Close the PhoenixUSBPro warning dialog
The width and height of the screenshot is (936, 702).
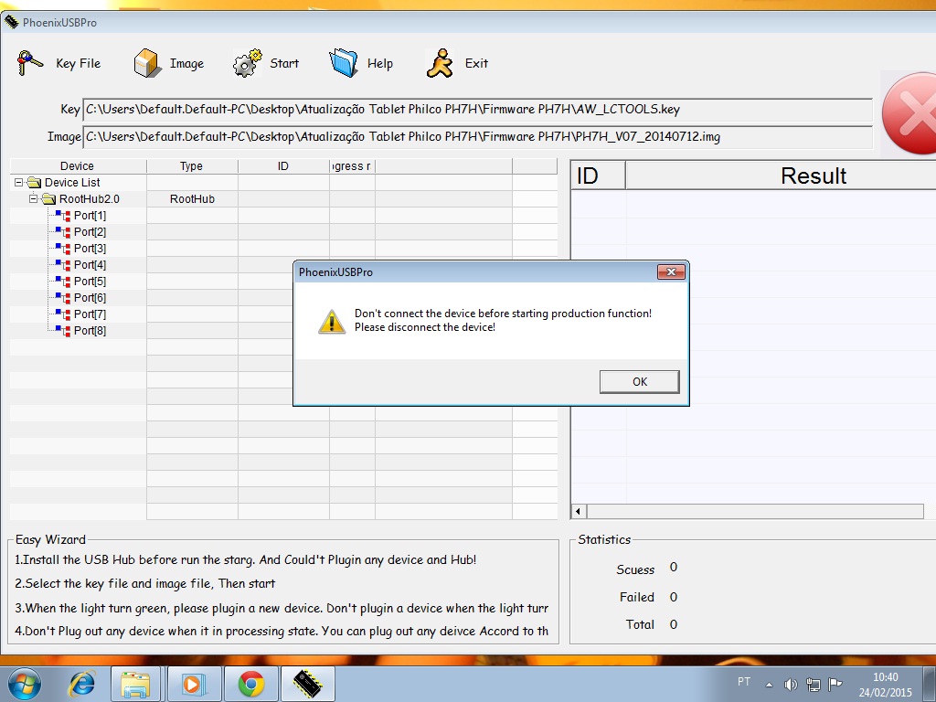[x=671, y=272]
